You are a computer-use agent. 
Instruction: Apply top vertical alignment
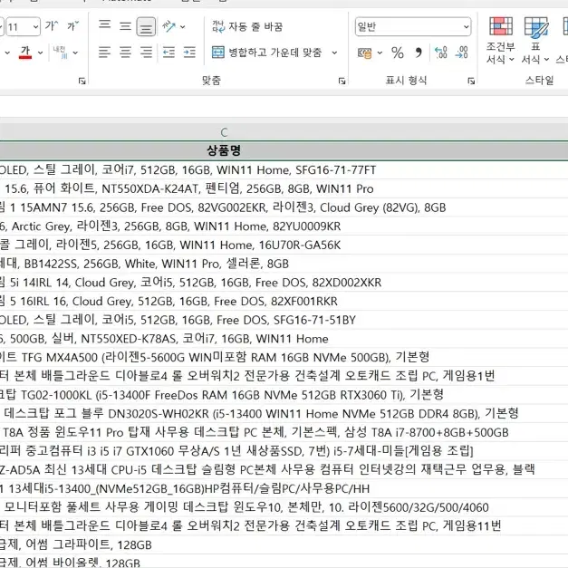pos(105,25)
